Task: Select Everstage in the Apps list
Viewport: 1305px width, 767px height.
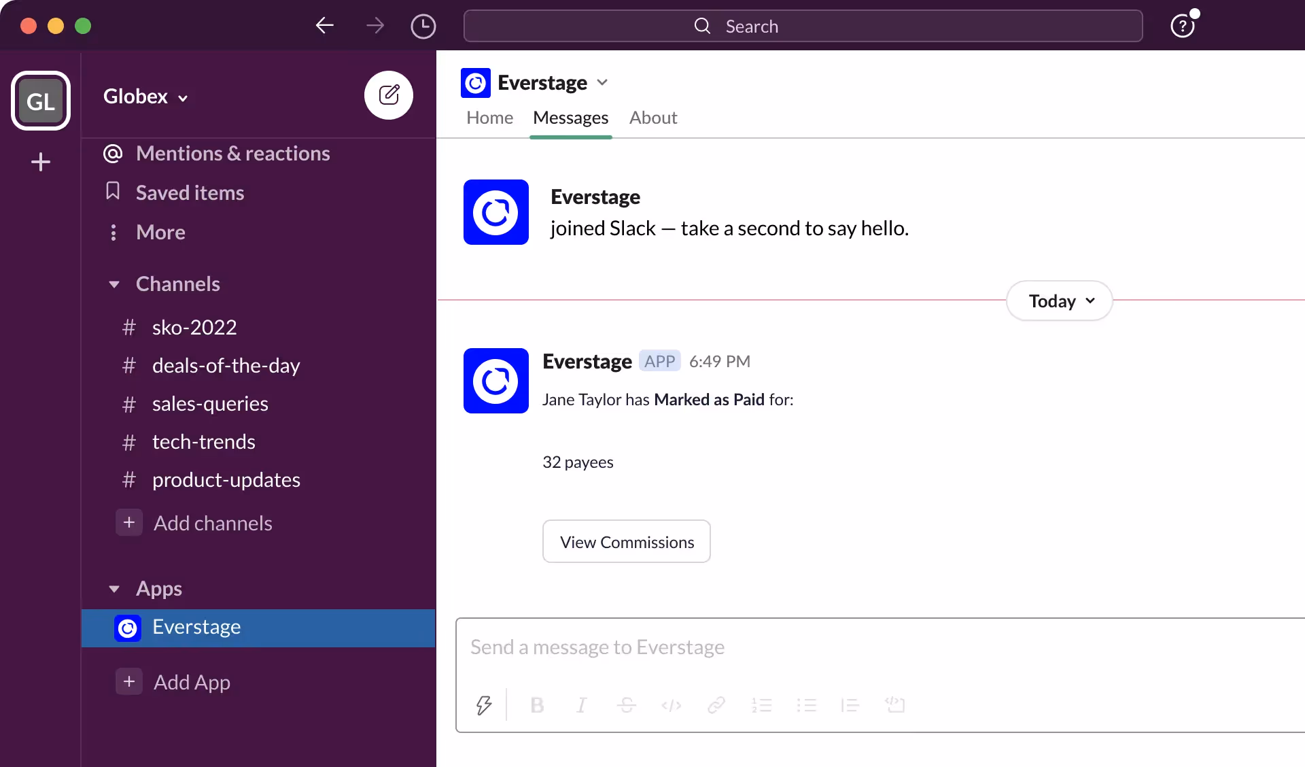Action: pos(258,628)
